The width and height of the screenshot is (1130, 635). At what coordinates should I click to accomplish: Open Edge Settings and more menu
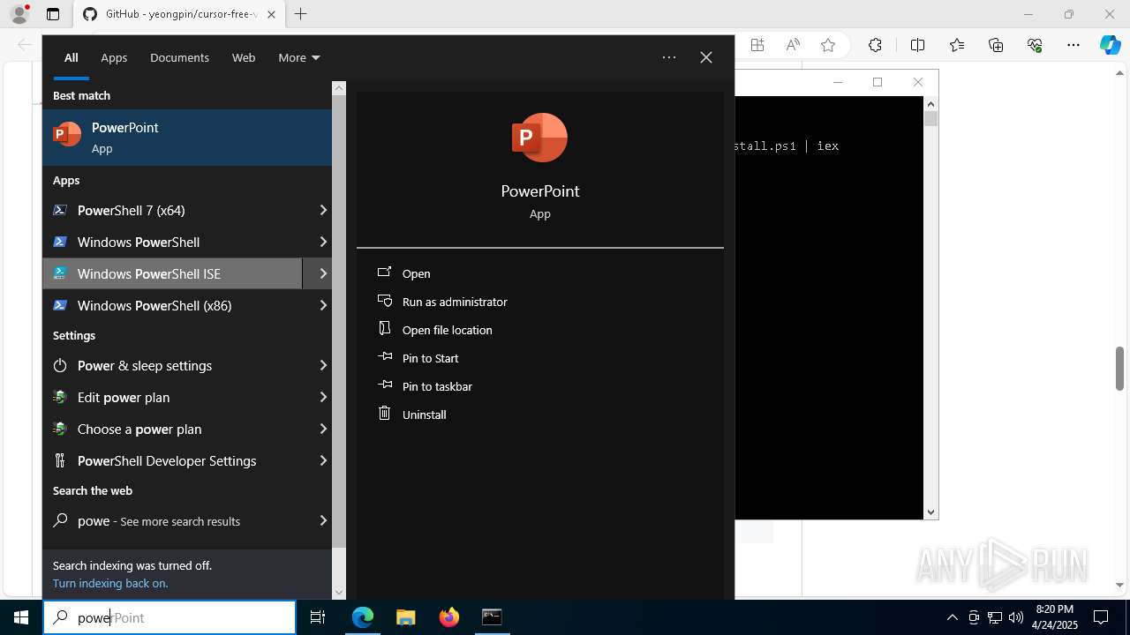[1073, 45]
